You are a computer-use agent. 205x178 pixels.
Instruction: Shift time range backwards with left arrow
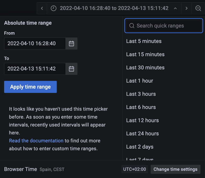click(x=42, y=8)
